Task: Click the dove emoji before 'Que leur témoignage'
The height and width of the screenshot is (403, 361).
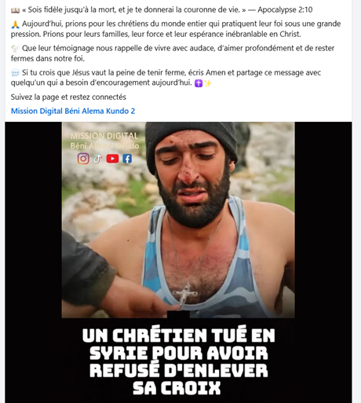Action: click(x=15, y=49)
